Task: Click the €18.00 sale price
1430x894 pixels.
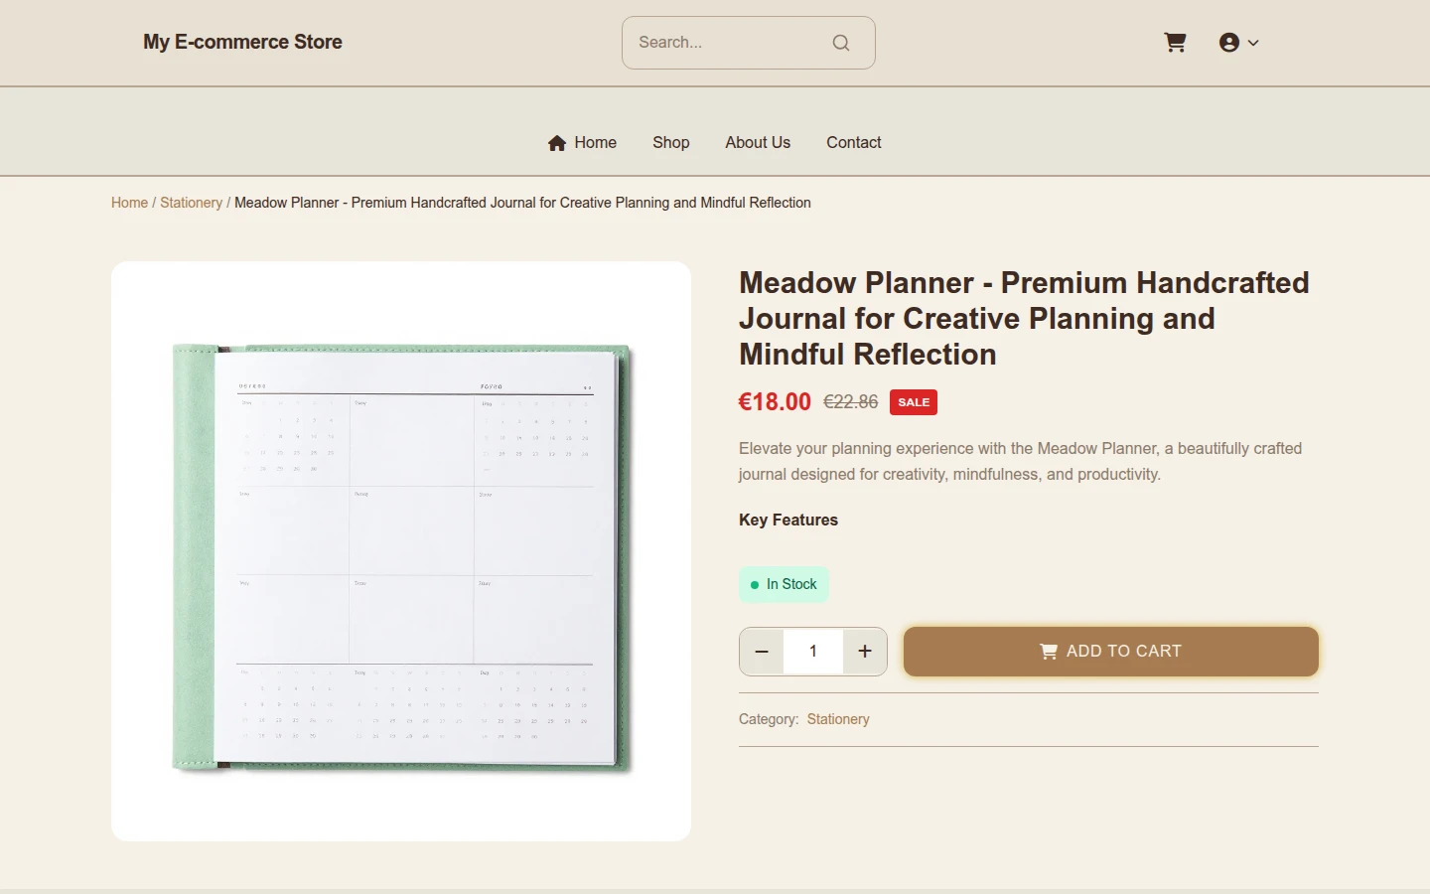Action: pyautogui.click(x=775, y=402)
